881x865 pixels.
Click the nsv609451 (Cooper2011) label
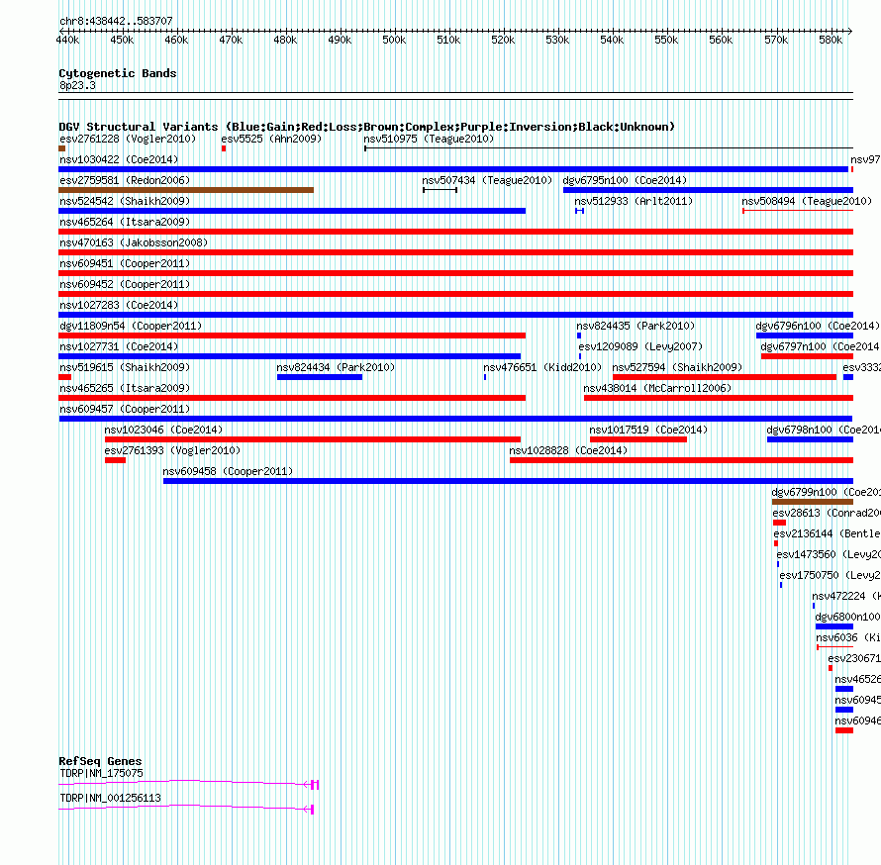125,263
